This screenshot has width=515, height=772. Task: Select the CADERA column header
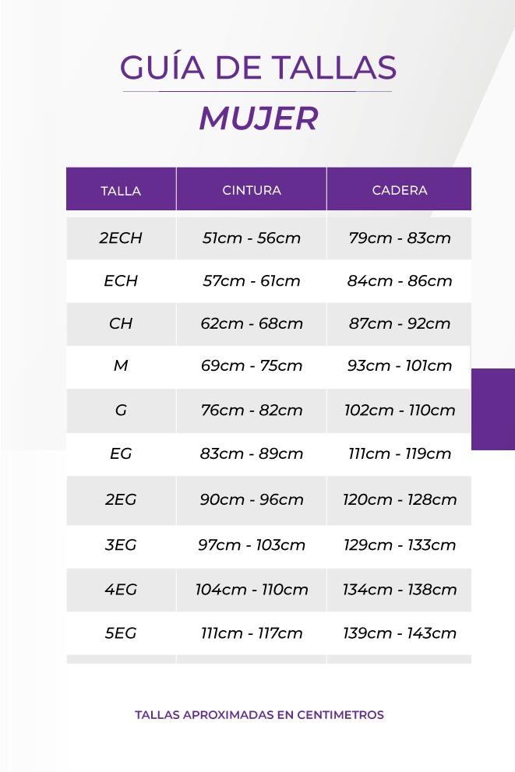coord(400,190)
